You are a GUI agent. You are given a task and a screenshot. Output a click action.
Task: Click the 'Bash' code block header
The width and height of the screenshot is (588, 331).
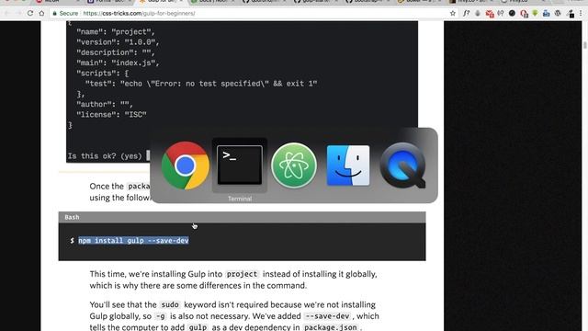coord(242,217)
